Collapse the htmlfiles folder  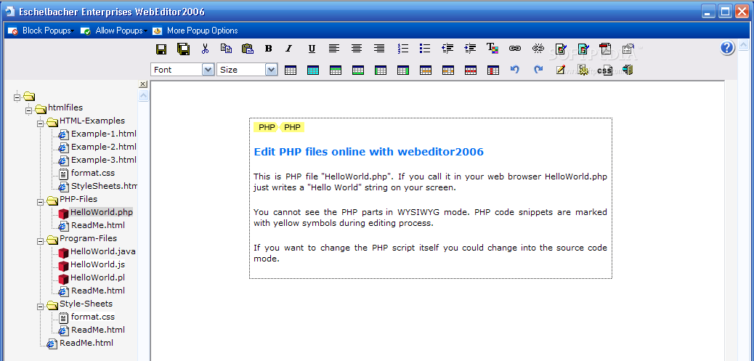29,110
